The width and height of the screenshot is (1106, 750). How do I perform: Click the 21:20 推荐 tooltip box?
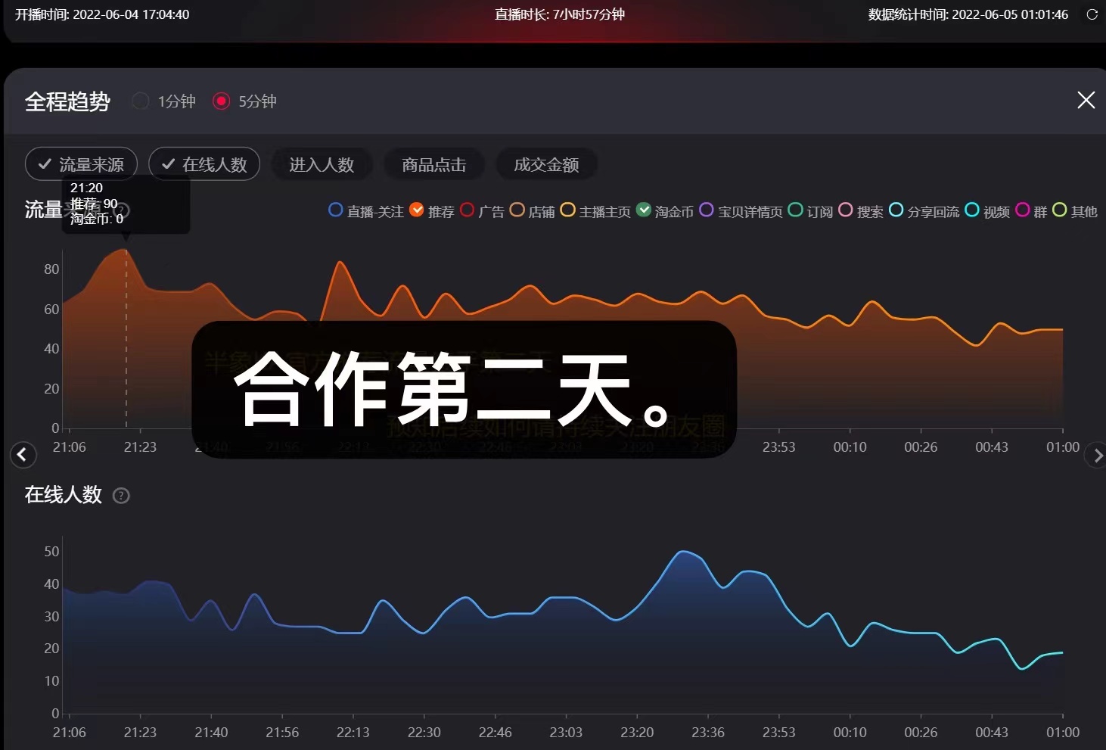pos(125,204)
